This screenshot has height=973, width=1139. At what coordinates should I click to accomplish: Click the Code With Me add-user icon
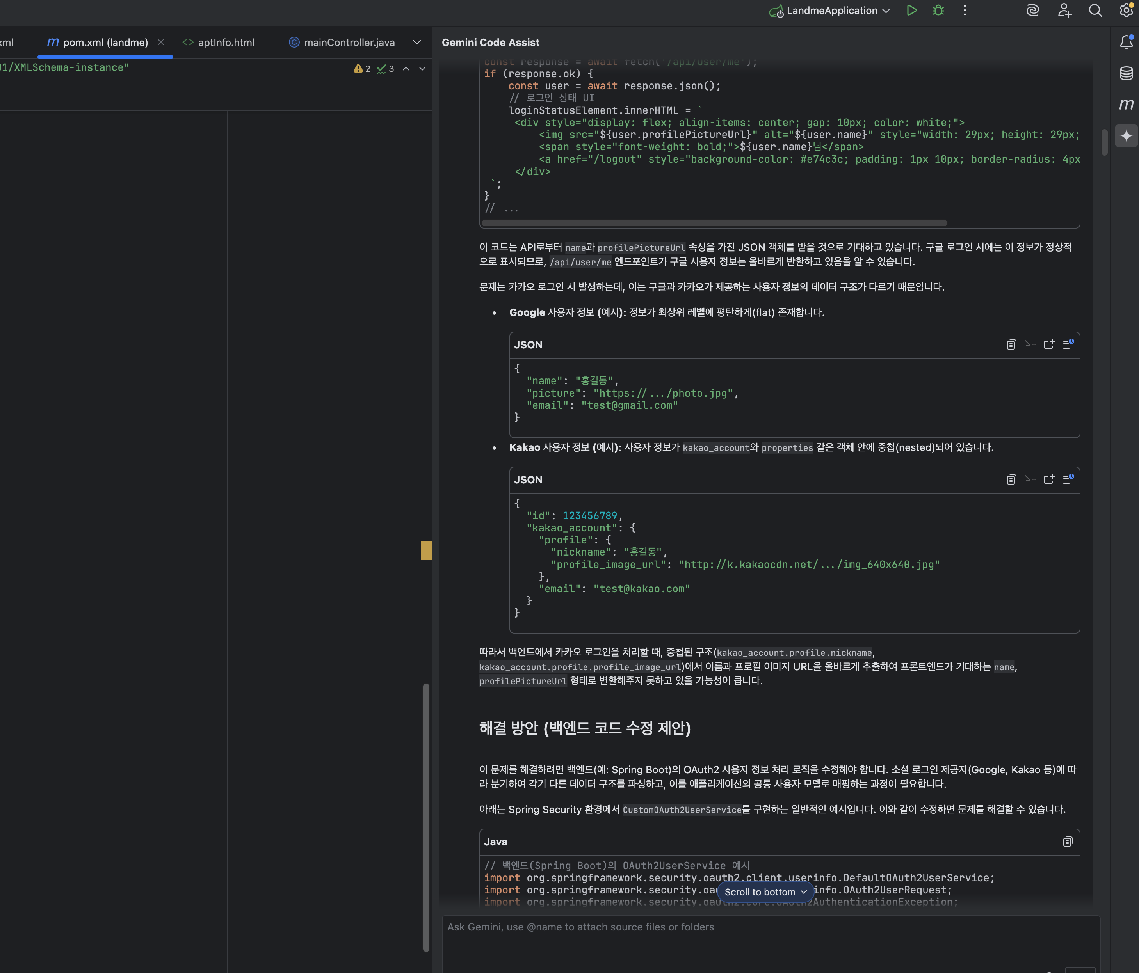tap(1064, 11)
